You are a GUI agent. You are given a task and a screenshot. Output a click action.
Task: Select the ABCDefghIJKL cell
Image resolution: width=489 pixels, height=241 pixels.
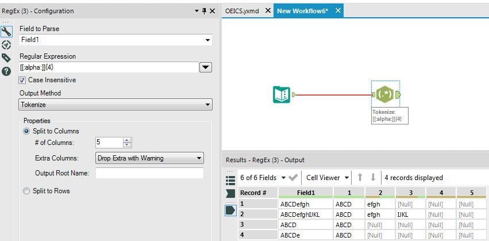click(x=306, y=215)
